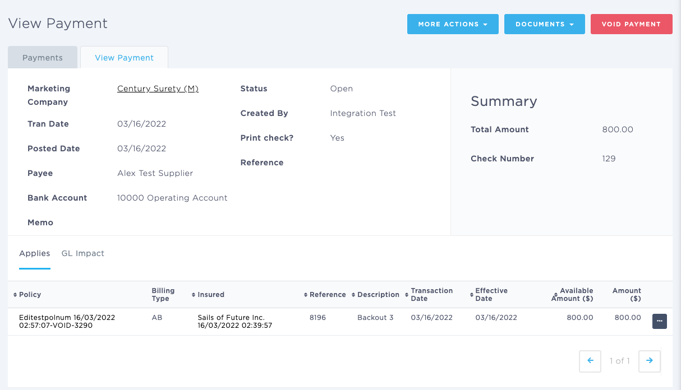Sort table by Reference column
This screenshot has height=390, width=681.
(x=327, y=295)
